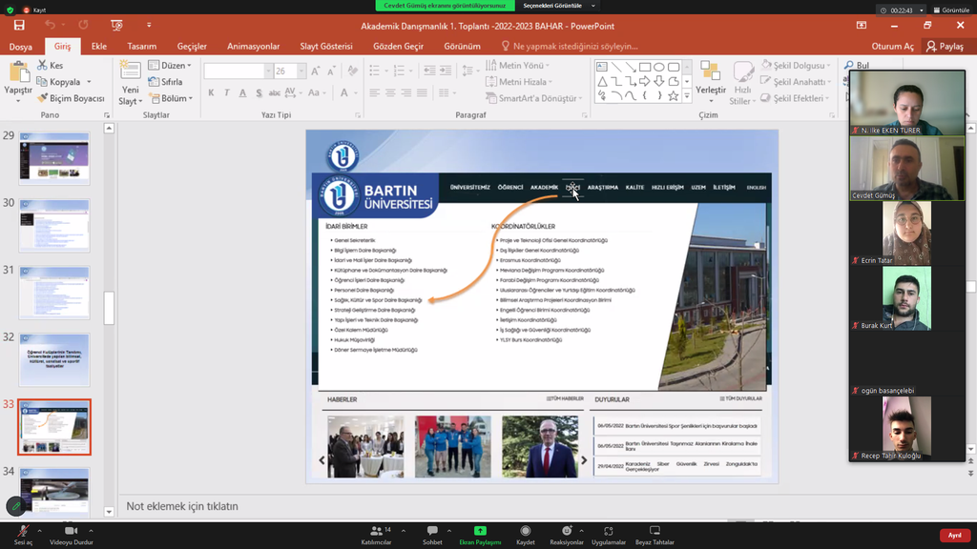Viewport: 977px width, 549px height.
Task: Toggle underline formatting
Action: point(242,92)
